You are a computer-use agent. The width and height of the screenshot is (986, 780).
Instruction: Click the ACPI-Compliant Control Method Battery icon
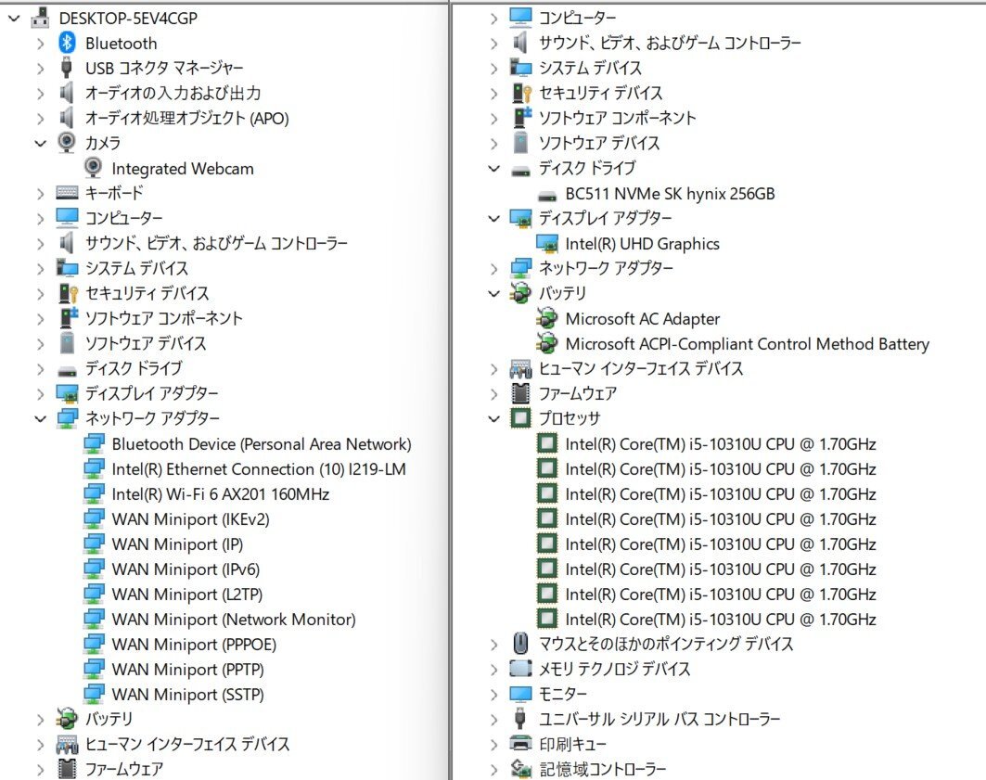(547, 343)
